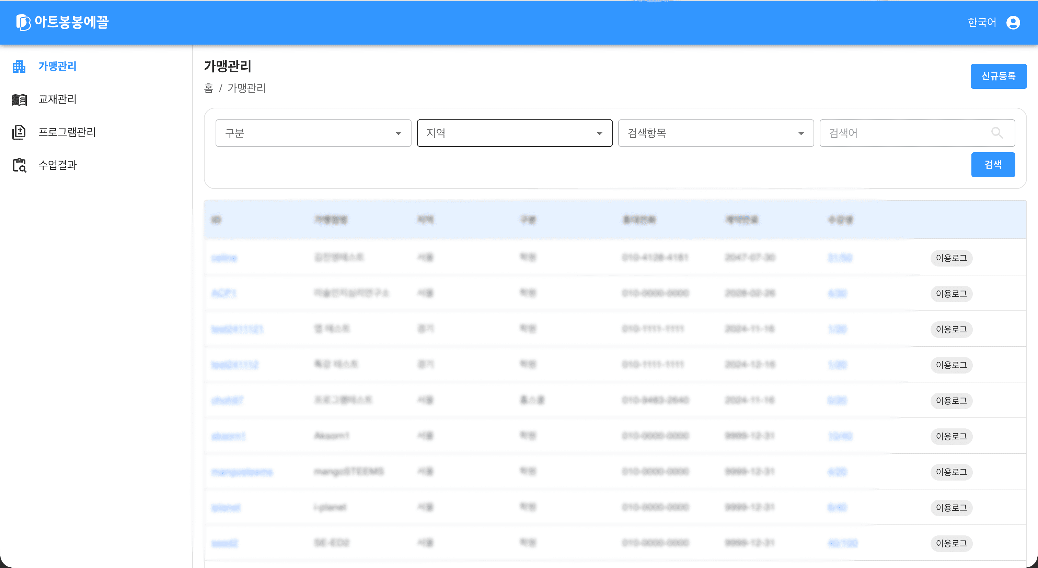The width and height of the screenshot is (1038, 568).
Task: Click the blue 검색 button
Action: tap(993, 165)
